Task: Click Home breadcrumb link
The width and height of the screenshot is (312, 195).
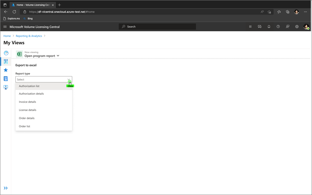Action: click(x=7, y=36)
